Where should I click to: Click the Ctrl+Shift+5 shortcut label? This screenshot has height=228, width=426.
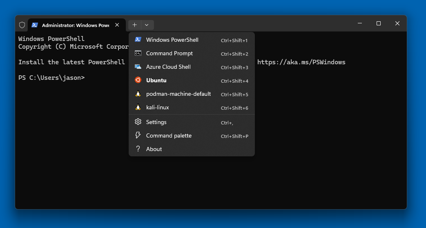click(234, 95)
